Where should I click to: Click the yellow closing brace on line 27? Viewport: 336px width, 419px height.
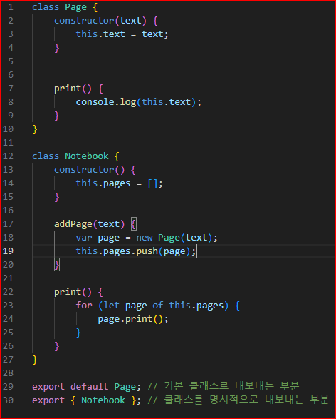point(35,360)
